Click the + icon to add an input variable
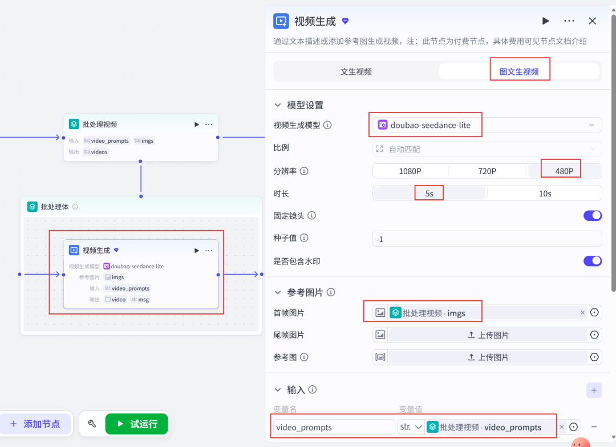The height and width of the screenshot is (447, 616). pyautogui.click(x=594, y=390)
